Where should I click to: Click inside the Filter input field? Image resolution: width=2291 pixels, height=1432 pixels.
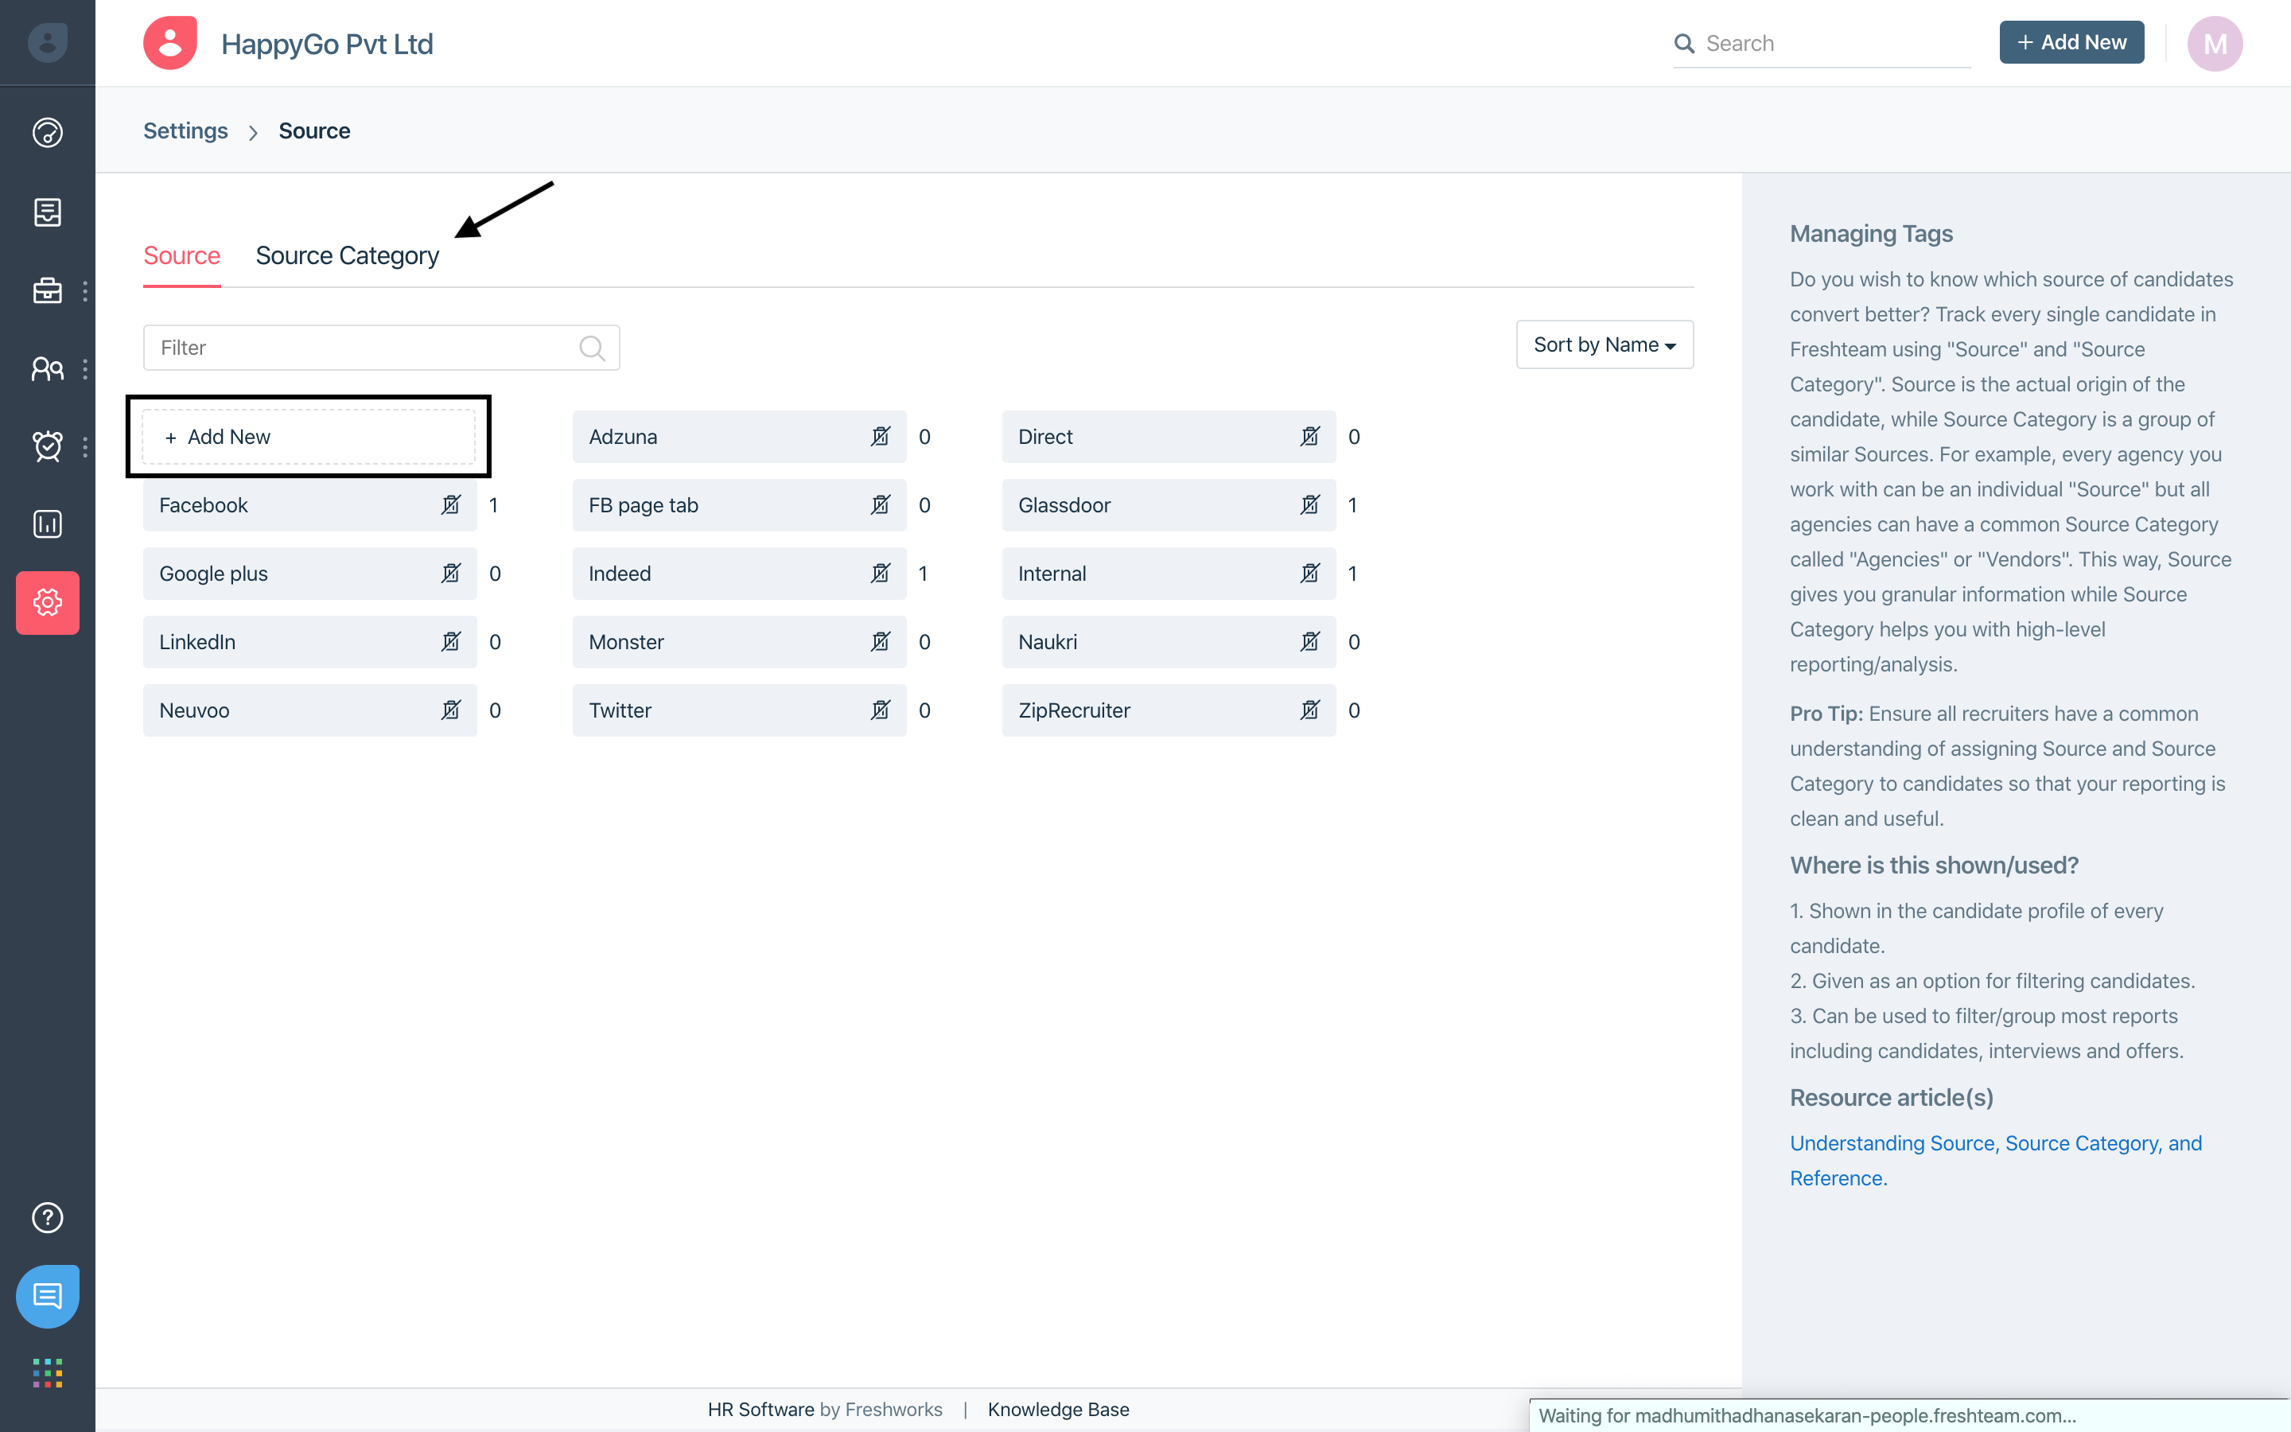point(360,347)
